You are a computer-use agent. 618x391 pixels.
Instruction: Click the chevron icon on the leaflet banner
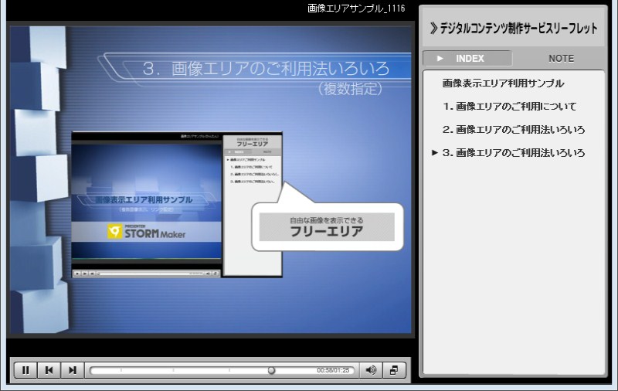tap(433, 28)
